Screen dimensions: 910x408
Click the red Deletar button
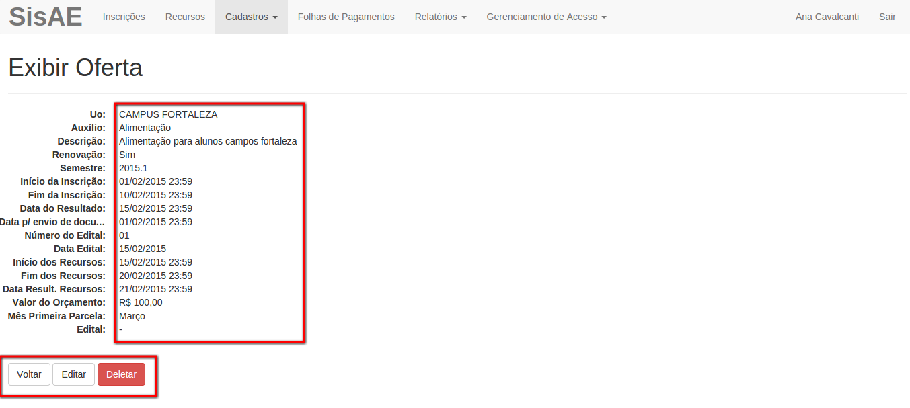121,374
